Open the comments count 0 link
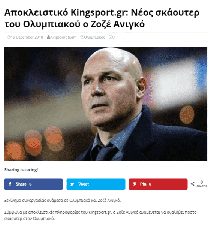211x225 pixels. (113, 37)
